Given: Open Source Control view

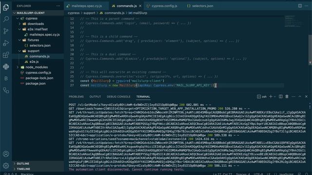Looking at the screenshot, I should pyautogui.click(x=6, y=31).
